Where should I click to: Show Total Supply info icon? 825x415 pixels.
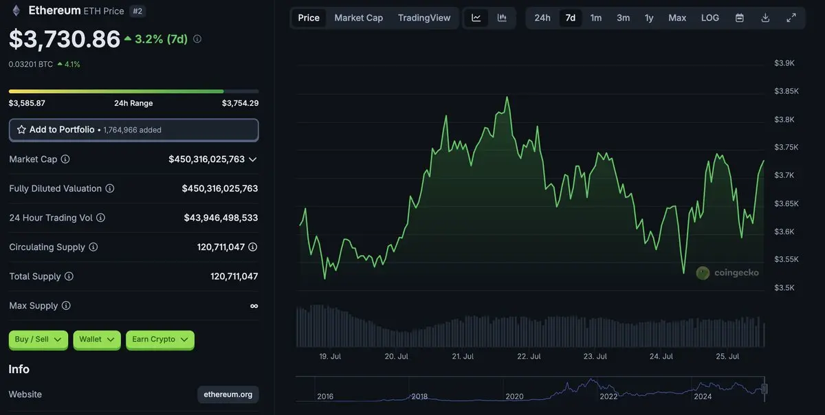pos(69,276)
